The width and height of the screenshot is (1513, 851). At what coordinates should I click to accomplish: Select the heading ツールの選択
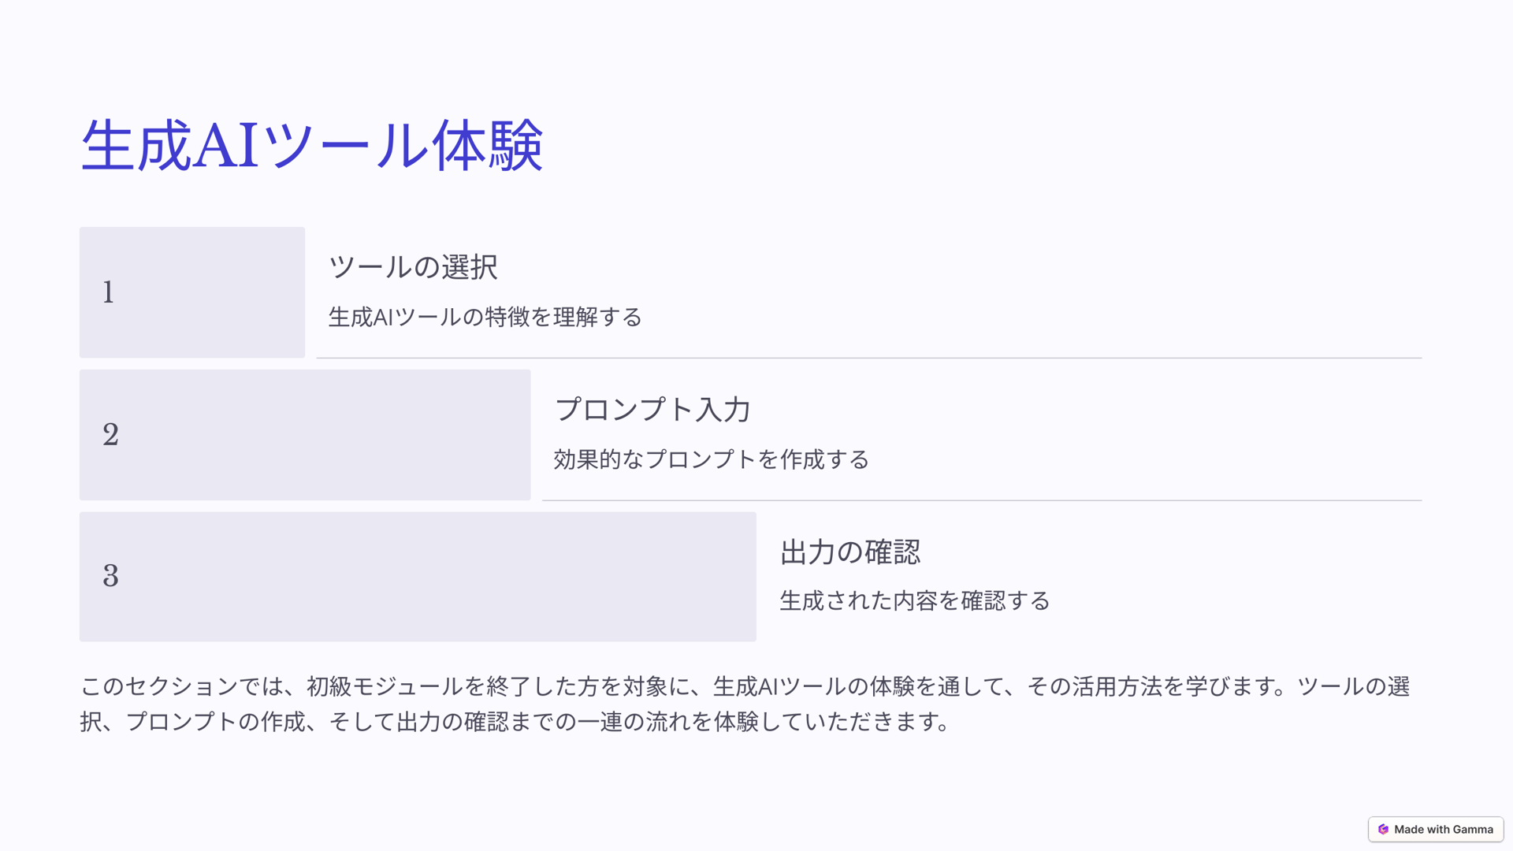413,267
